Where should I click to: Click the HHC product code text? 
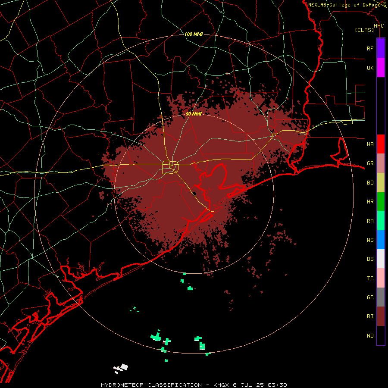(x=379, y=26)
